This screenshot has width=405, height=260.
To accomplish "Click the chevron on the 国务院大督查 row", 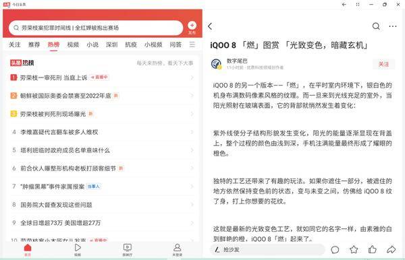I will [x=192, y=205].
